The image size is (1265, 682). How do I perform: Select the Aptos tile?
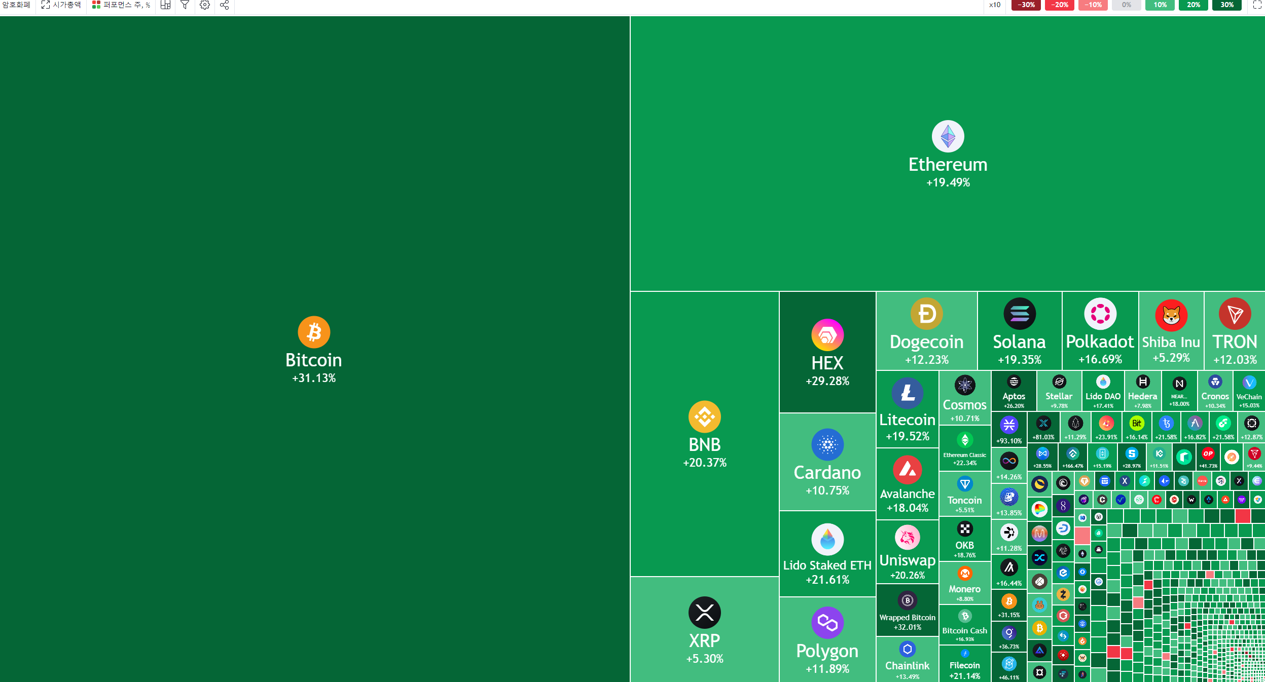[1014, 391]
